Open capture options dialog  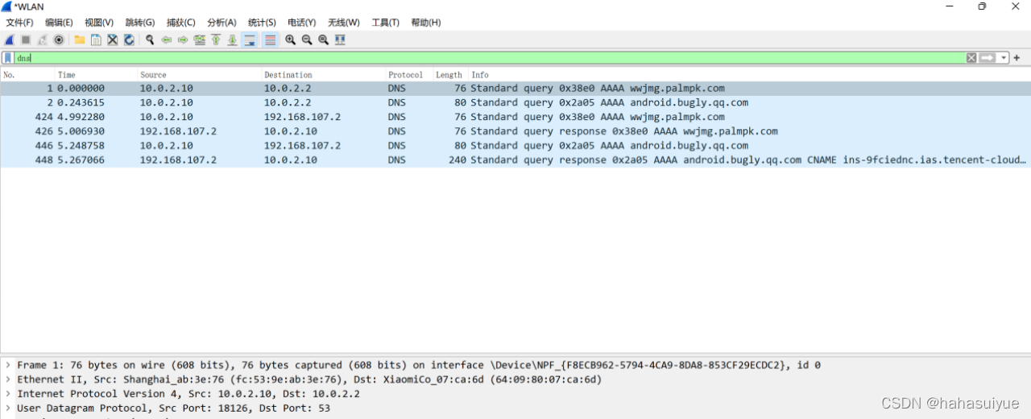pos(59,39)
